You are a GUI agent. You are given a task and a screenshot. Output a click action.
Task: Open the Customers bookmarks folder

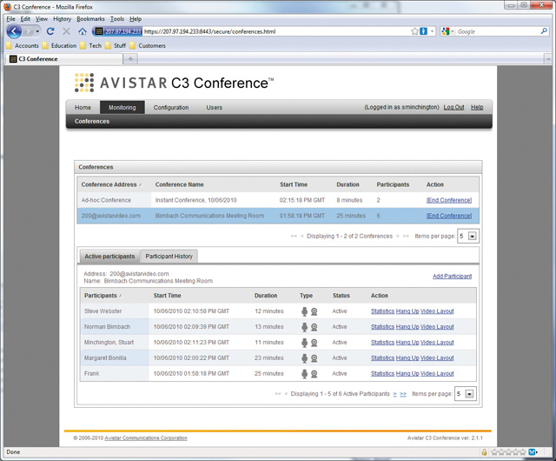pyautogui.click(x=148, y=45)
